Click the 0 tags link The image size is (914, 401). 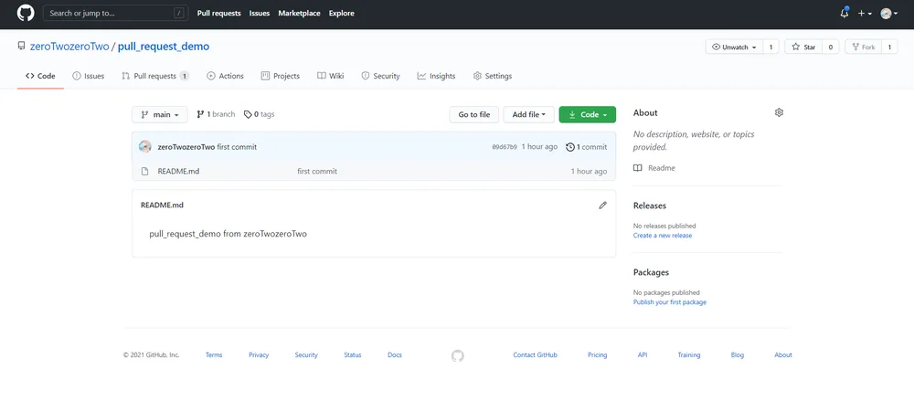pos(259,114)
